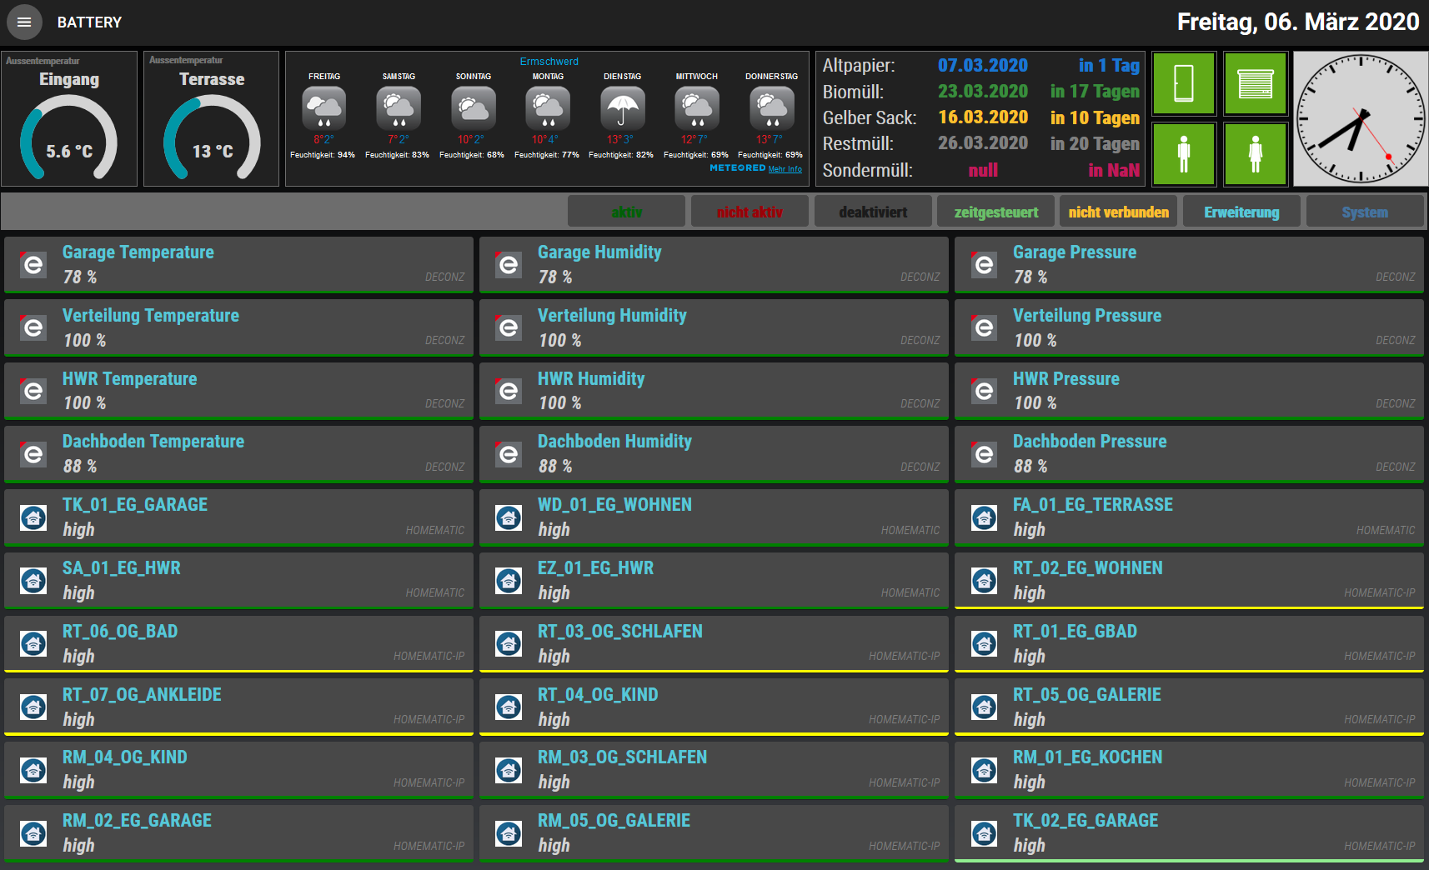Click the date 'Freitag, 06. März 2020'
The height and width of the screenshot is (870, 1429).
1298,22
